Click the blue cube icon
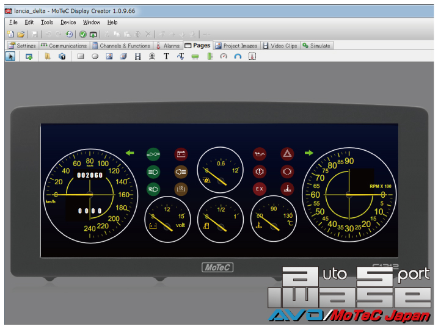438x329 pixels. (x=62, y=56)
